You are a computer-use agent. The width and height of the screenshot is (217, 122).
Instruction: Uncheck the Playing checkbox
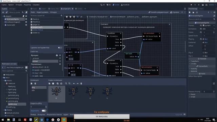coord(203,39)
